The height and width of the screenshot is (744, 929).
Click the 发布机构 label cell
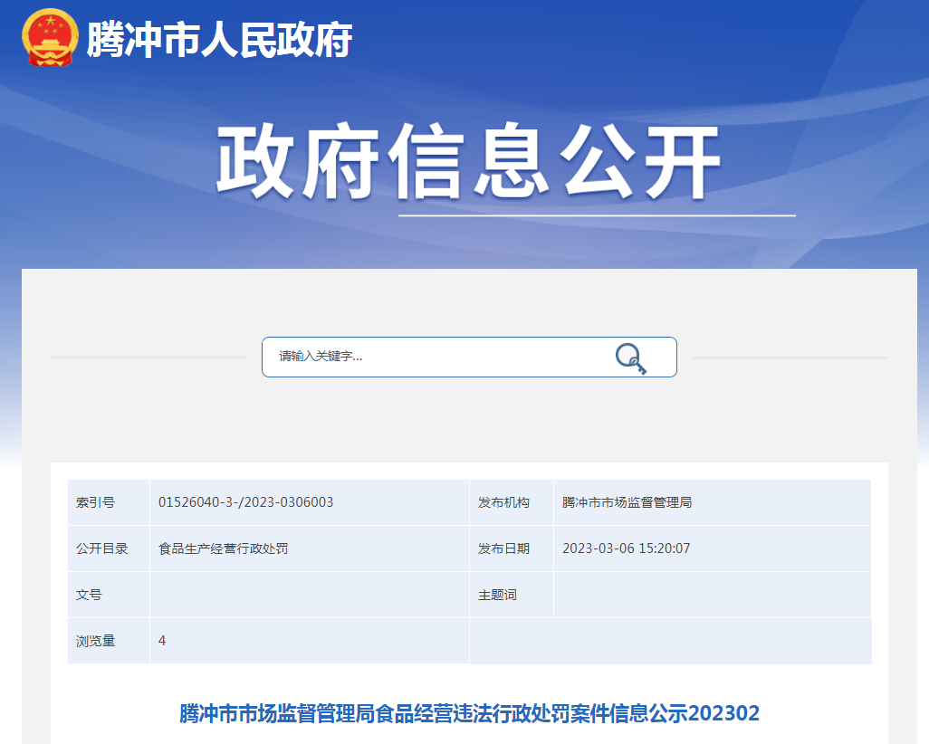[503, 502]
